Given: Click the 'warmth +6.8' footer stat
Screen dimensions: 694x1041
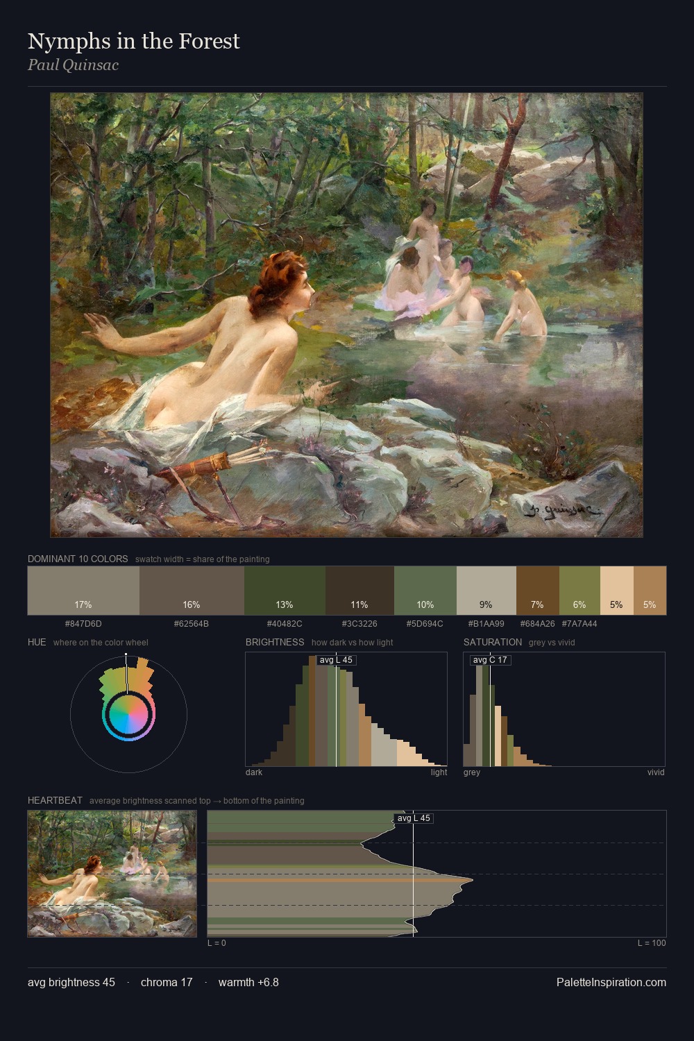Looking at the screenshot, I should coord(248,982).
